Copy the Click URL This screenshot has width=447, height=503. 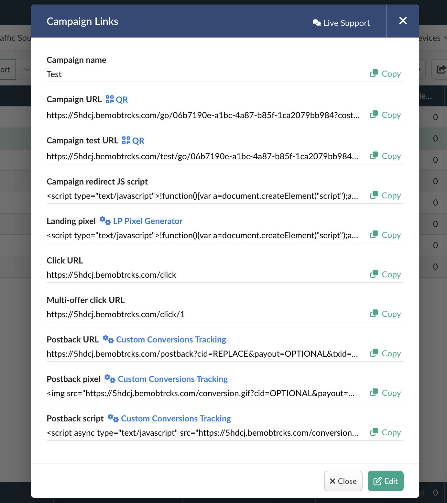[386, 274]
